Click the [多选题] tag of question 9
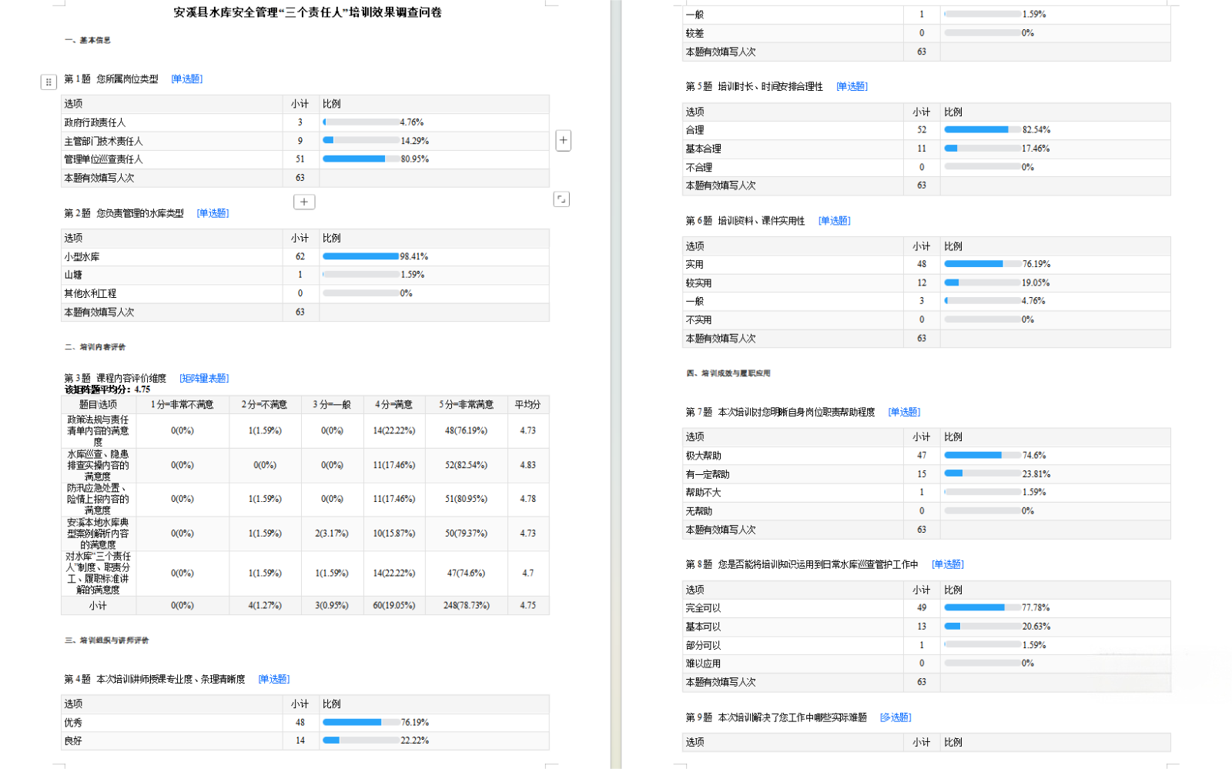 pyautogui.click(x=896, y=717)
